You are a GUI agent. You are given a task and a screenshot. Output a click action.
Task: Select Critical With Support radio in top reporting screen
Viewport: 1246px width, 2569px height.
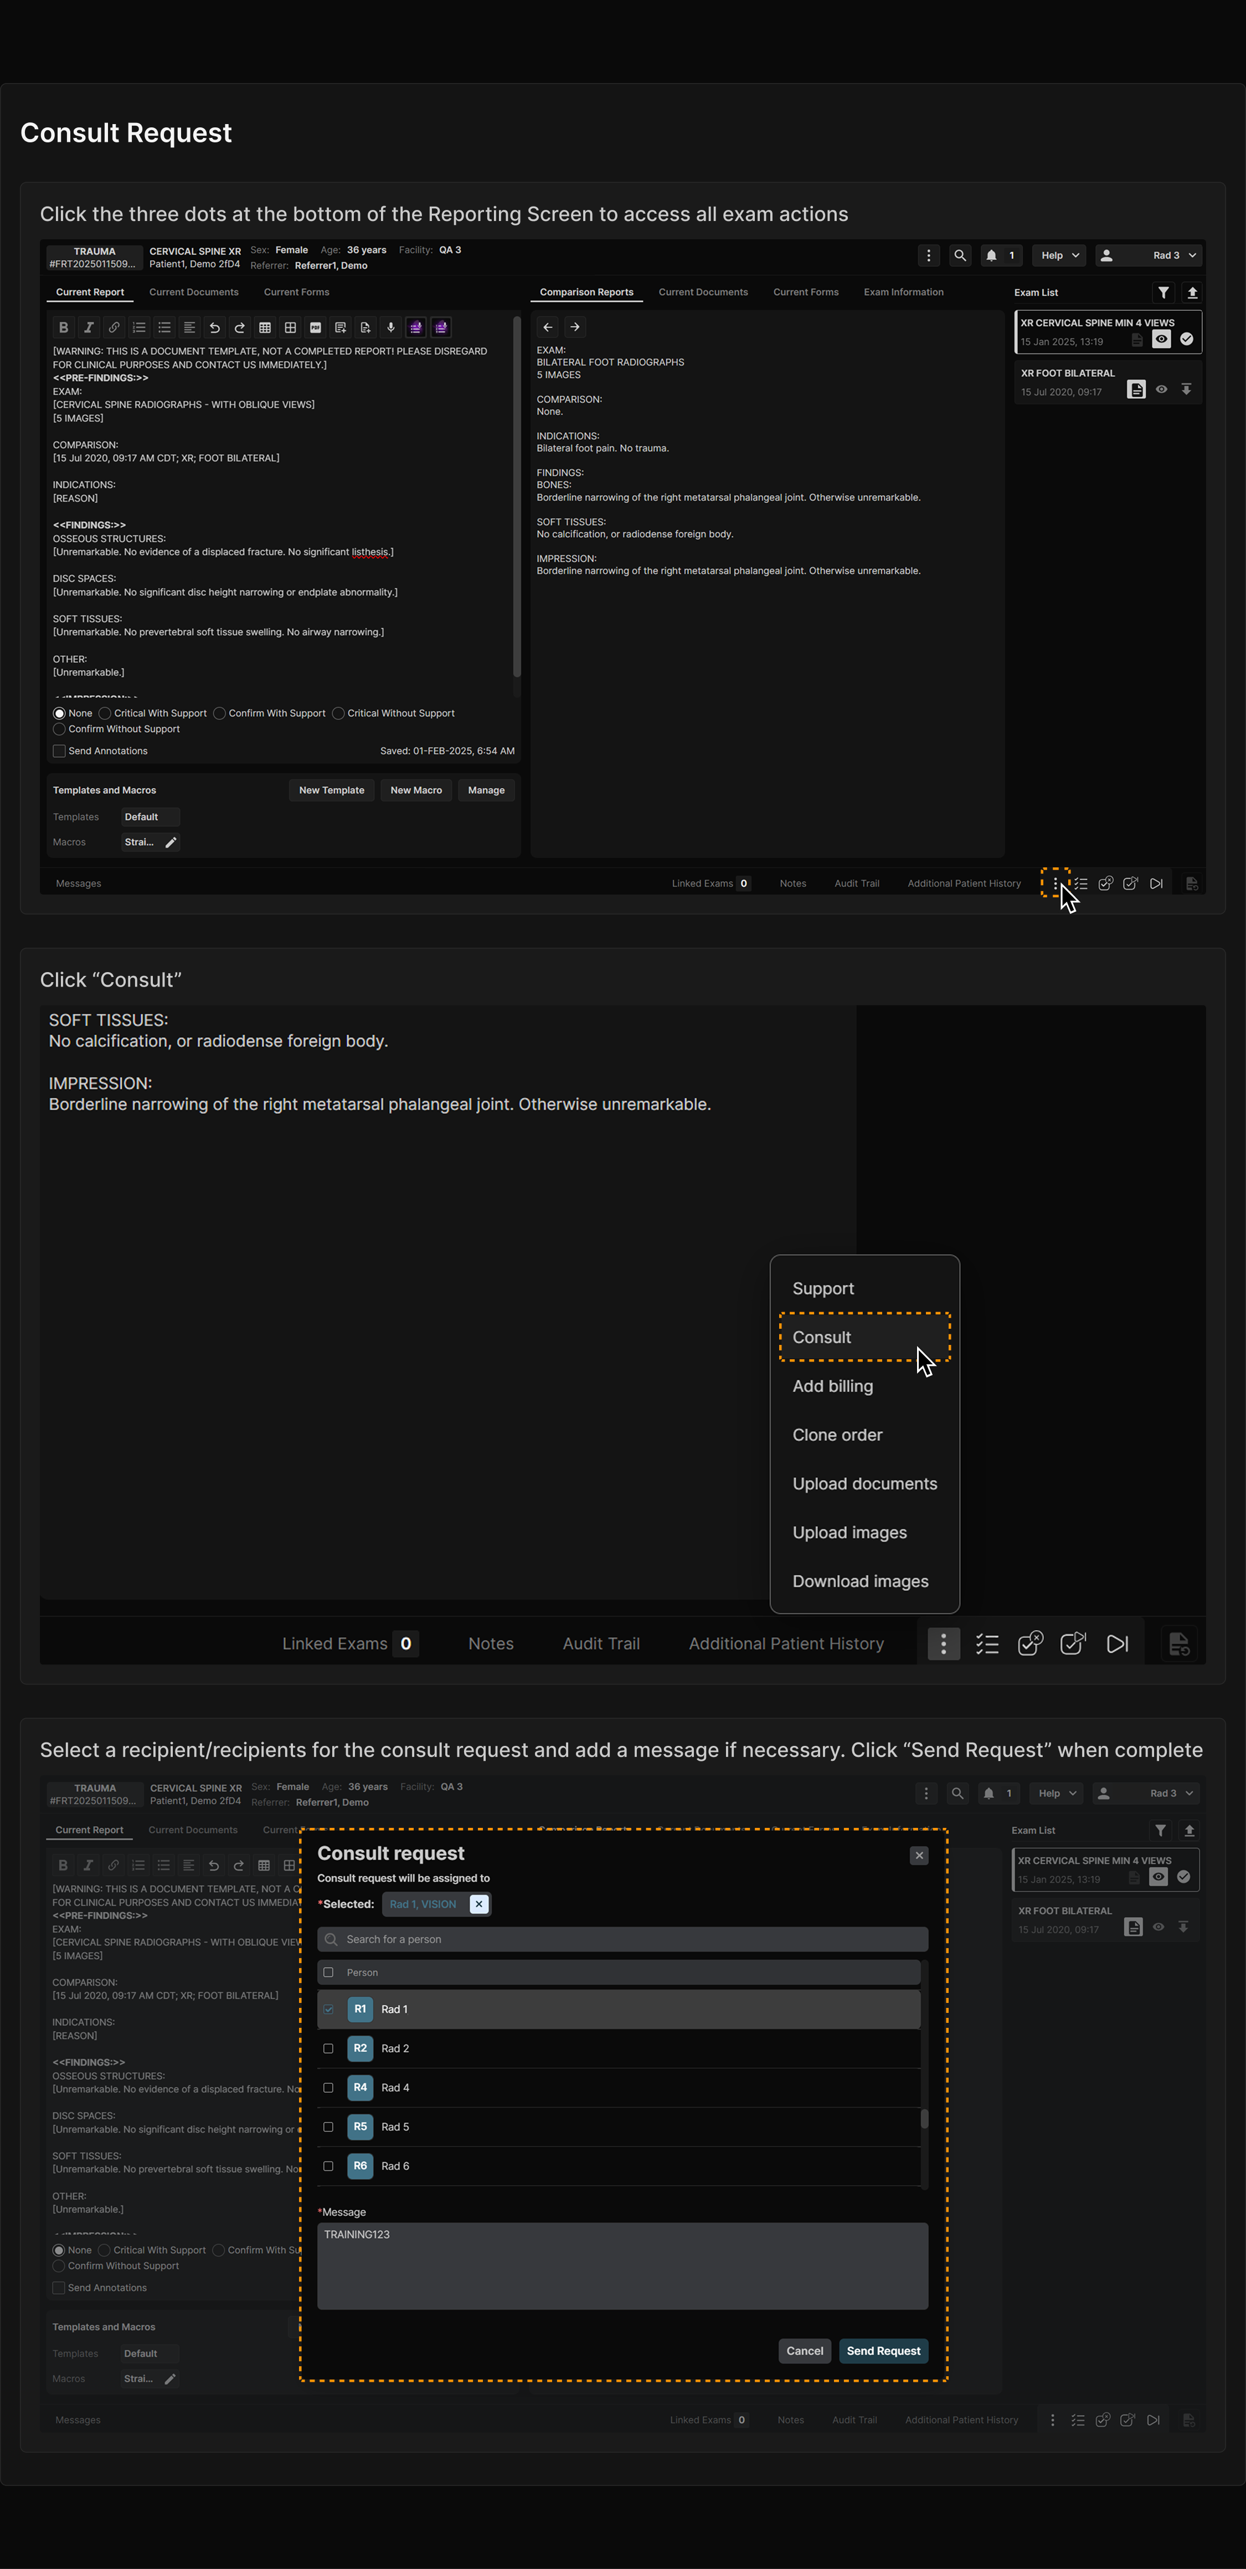click(x=105, y=713)
